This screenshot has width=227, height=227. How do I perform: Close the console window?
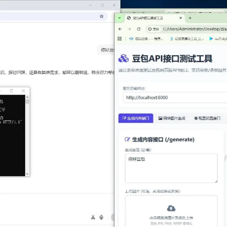24,91
